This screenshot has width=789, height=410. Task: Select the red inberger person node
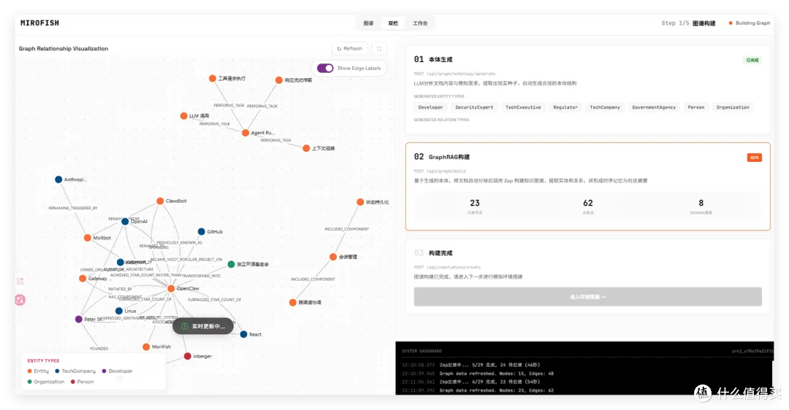point(187,356)
